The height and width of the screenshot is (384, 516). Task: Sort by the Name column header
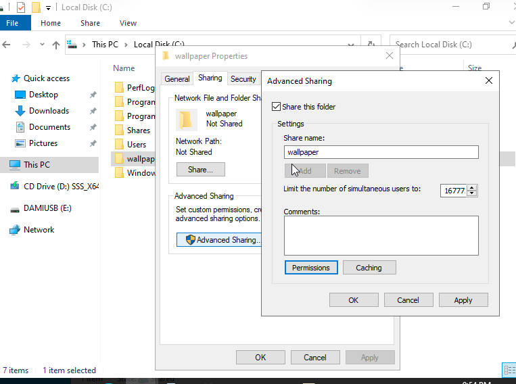pyautogui.click(x=124, y=68)
